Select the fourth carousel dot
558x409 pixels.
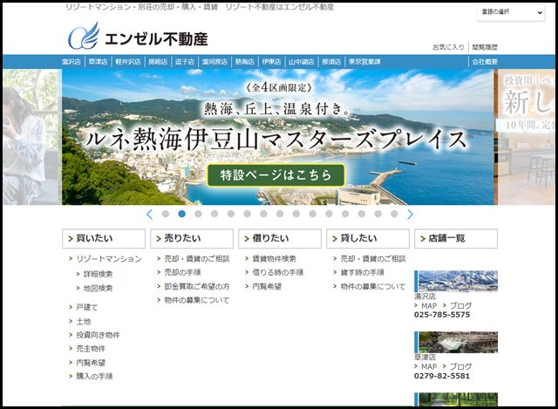coord(214,214)
